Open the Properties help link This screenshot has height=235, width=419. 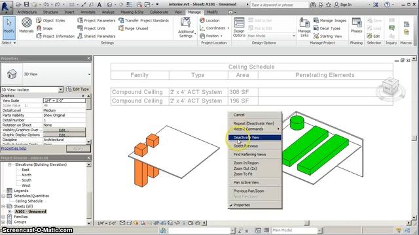coord(14,148)
